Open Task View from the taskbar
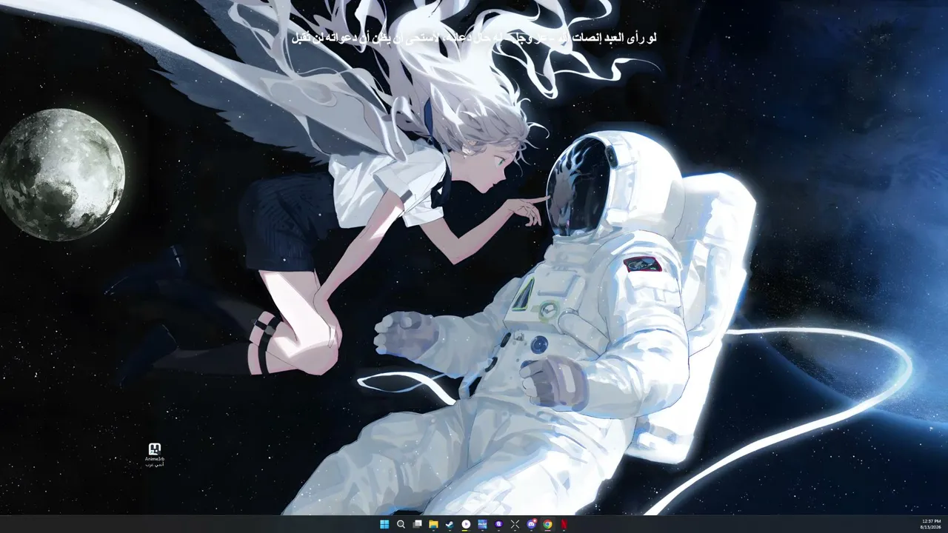The width and height of the screenshot is (948, 533). pos(417,524)
